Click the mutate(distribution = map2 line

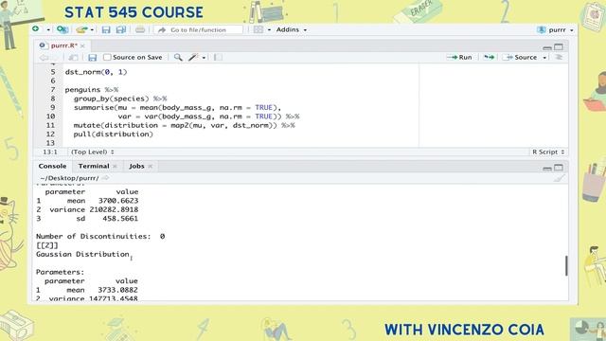[185, 125]
